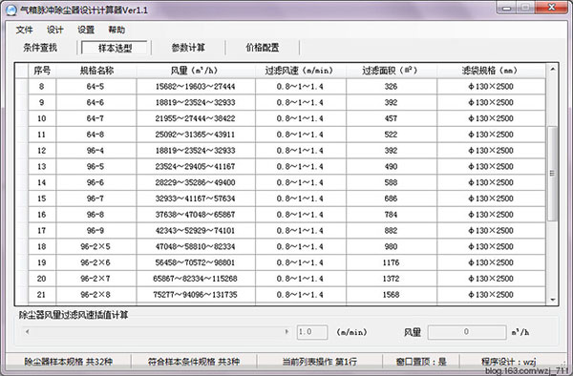Image resolution: width=573 pixels, height=376 pixels.
Task: Click filter area cell 457
Action: click(391, 118)
